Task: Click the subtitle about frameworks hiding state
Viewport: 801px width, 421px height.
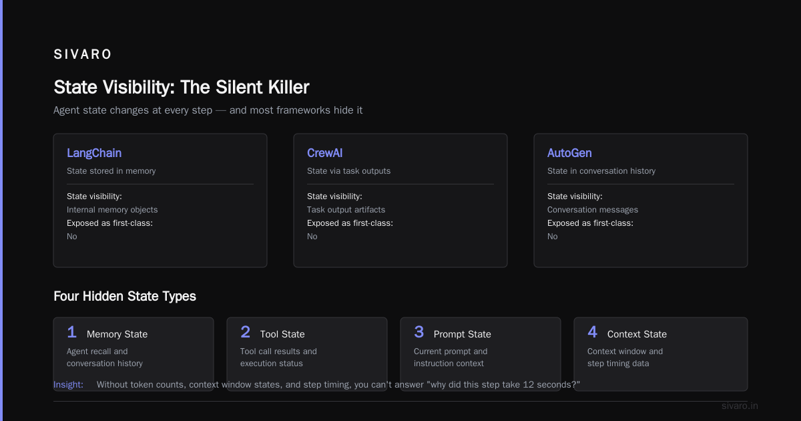Action: 208,110
